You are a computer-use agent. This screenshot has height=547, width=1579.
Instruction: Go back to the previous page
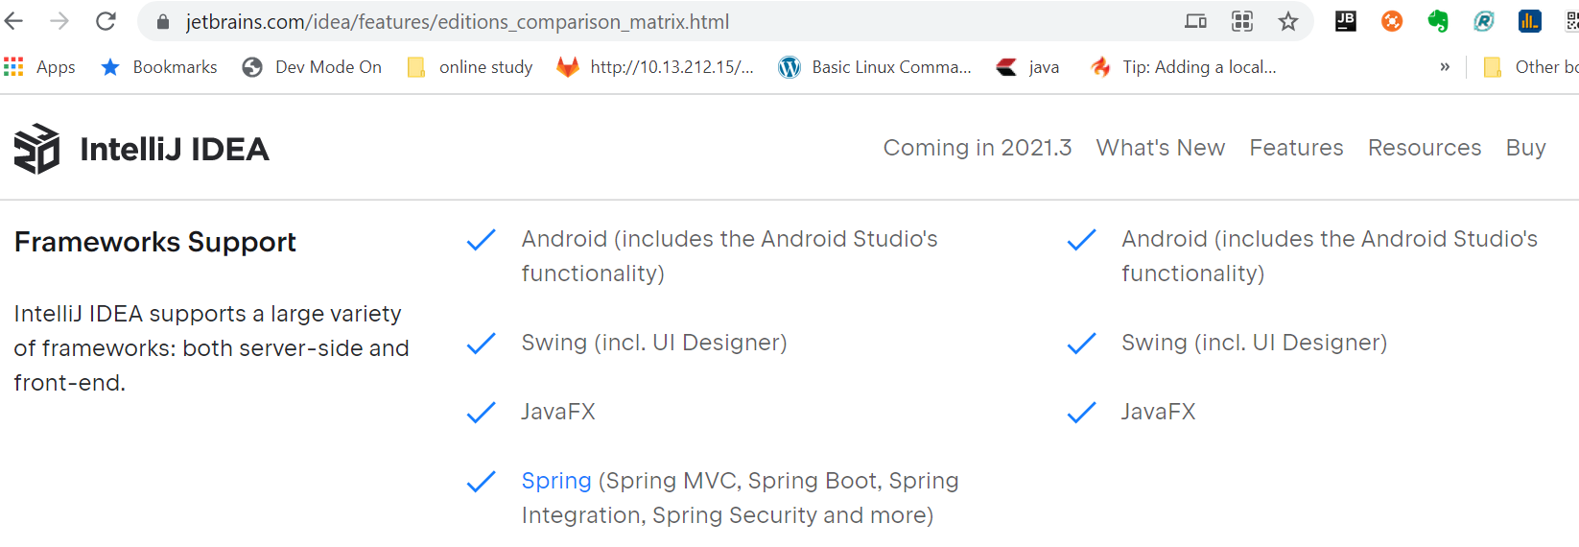14,21
